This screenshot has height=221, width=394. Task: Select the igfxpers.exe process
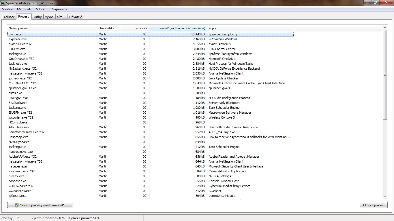150,196
